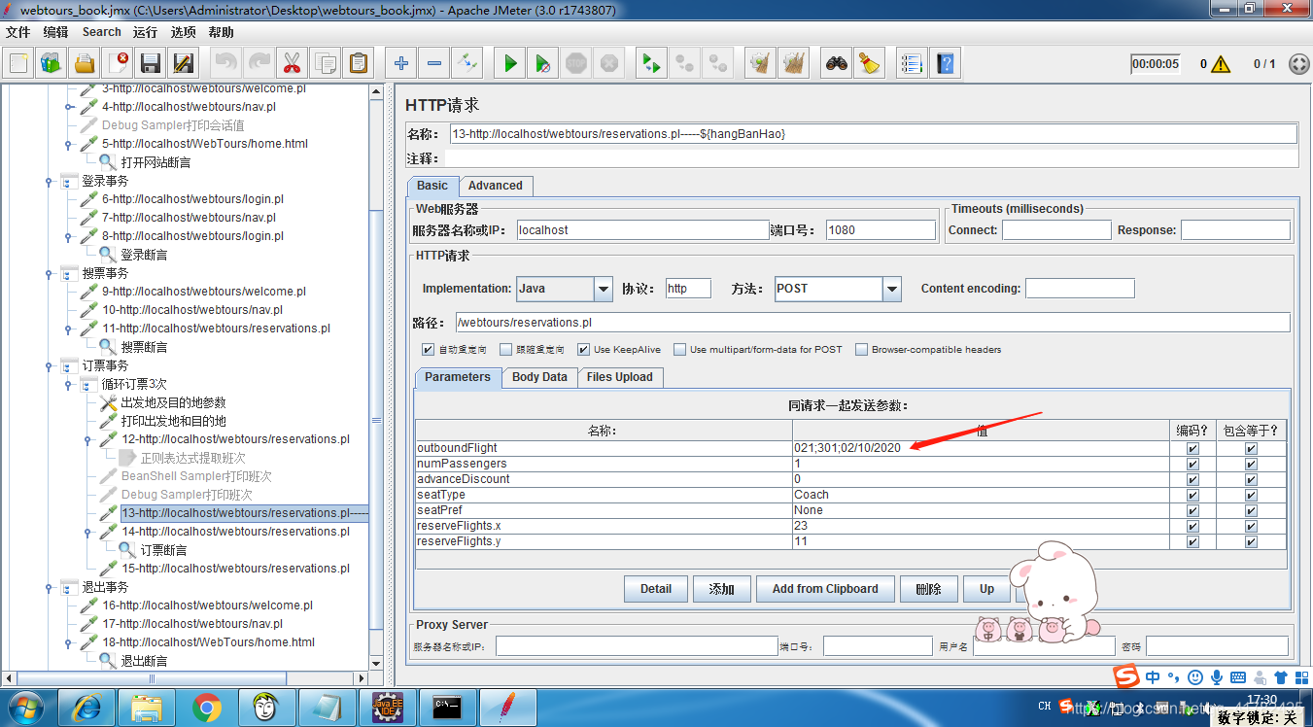Click the Connect timeout input field

pos(1056,230)
